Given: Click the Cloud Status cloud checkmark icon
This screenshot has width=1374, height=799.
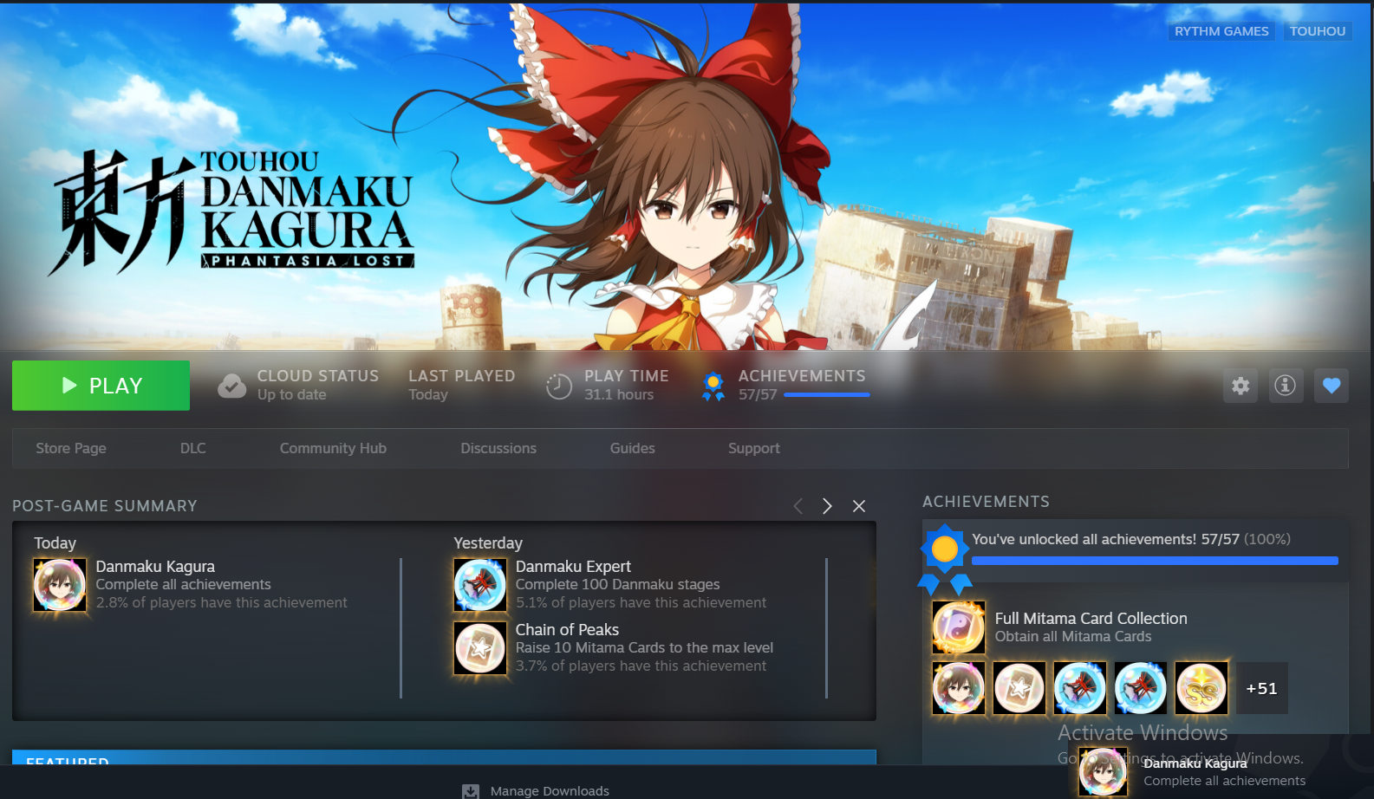Looking at the screenshot, I should (231, 386).
